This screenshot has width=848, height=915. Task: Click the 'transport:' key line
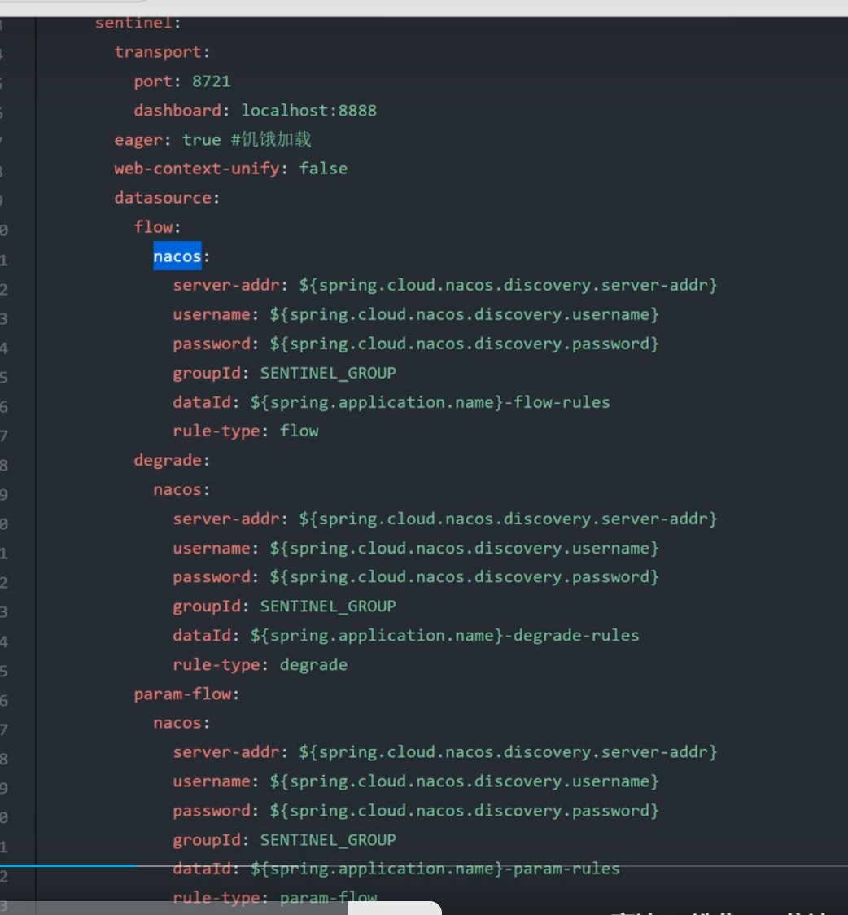click(x=162, y=52)
